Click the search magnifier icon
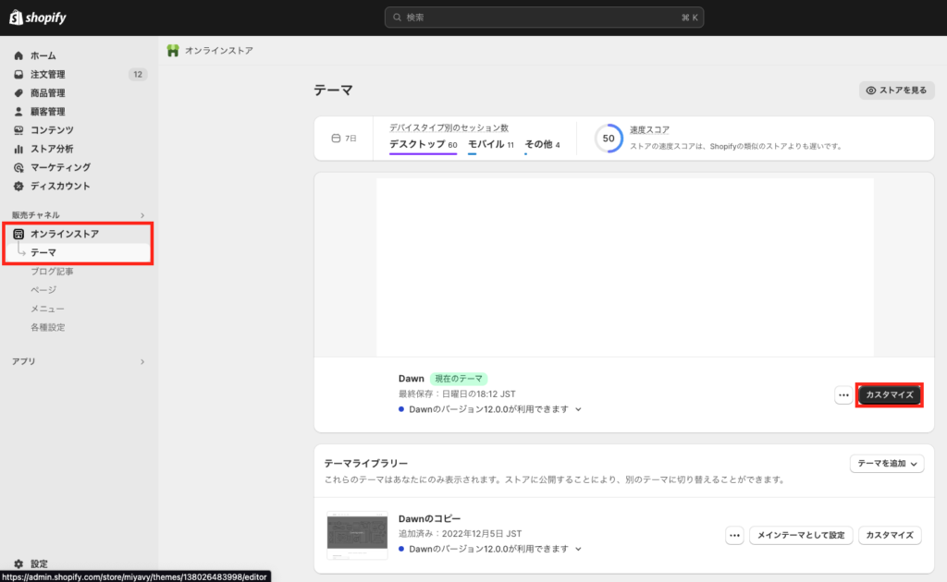 pyautogui.click(x=397, y=18)
